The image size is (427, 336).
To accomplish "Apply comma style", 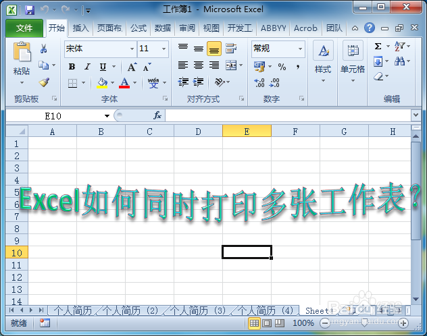I will (x=298, y=67).
